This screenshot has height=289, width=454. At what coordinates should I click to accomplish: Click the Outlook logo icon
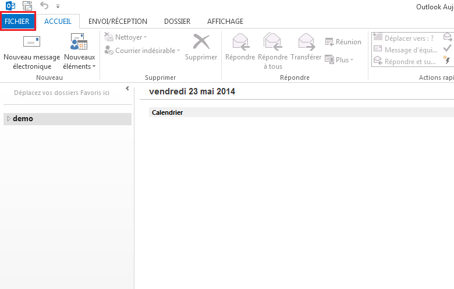[x=9, y=6]
